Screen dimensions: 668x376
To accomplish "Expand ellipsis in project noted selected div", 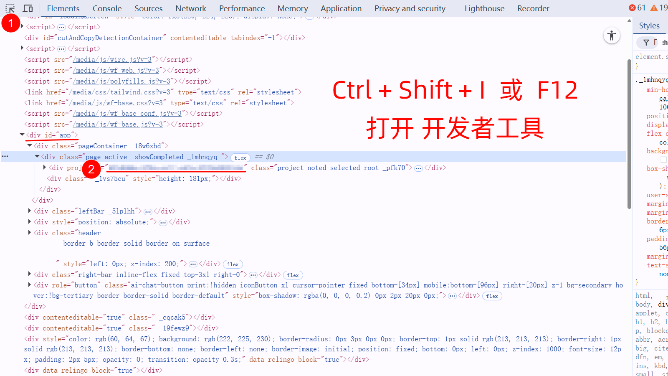I will point(418,168).
